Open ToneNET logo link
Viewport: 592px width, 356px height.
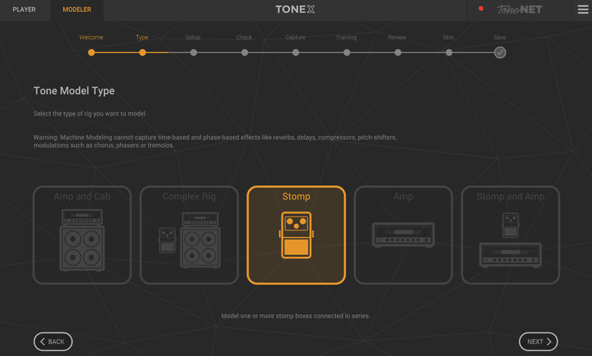click(x=520, y=9)
